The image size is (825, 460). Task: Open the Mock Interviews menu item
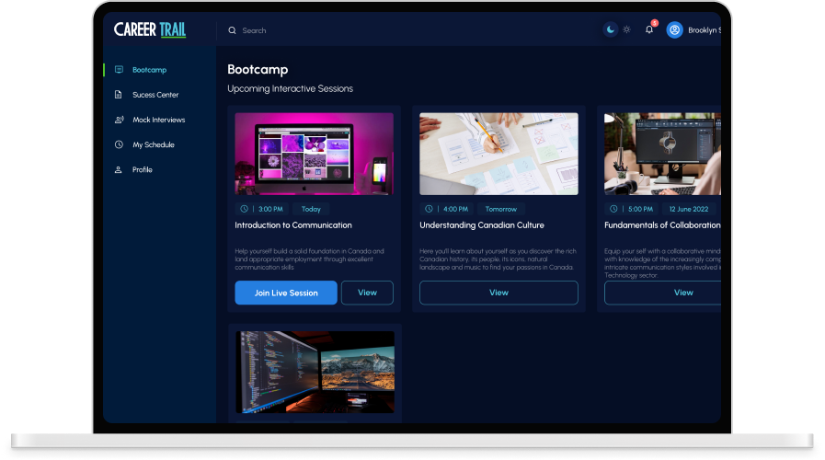click(x=158, y=120)
